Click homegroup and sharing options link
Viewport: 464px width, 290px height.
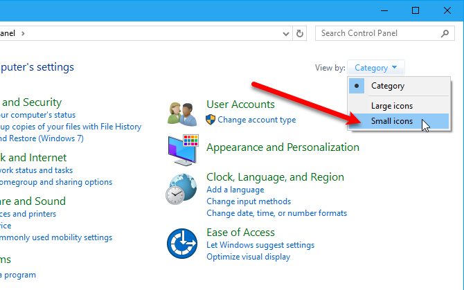(56, 182)
